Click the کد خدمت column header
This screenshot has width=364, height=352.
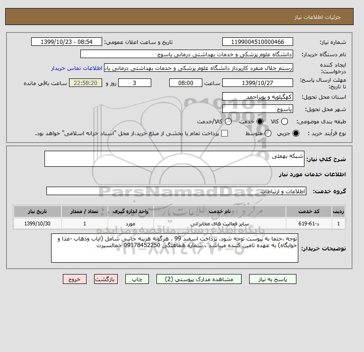(x=309, y=211)
